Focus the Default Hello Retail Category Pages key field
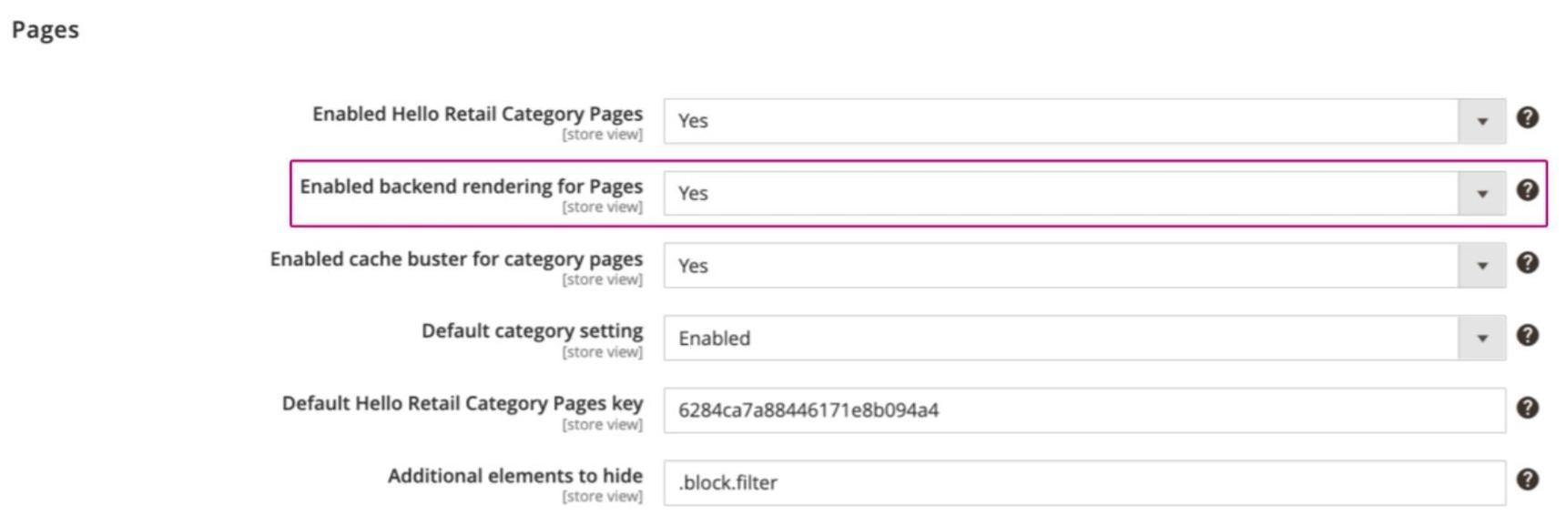The height and width of the screenshot is (526, 1566). coord(1083,410)
